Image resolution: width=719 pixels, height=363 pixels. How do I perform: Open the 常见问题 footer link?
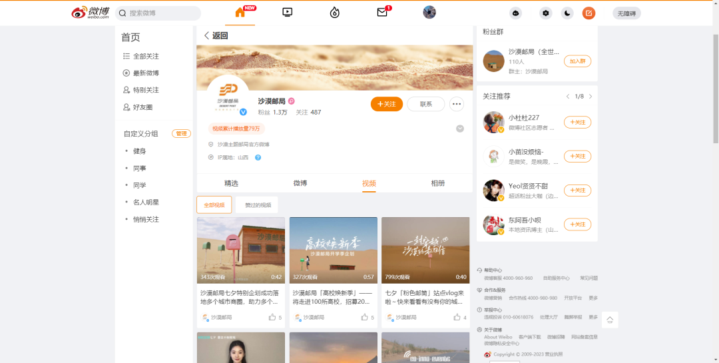click(x=589, y=278)
